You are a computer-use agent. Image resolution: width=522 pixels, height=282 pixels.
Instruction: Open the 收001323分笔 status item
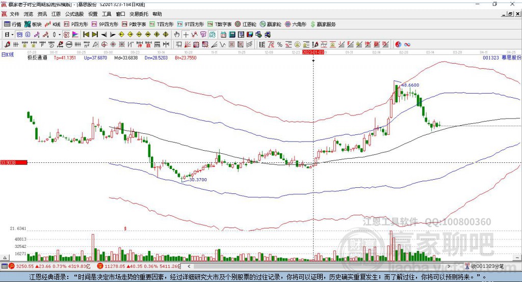pos(484,266)
